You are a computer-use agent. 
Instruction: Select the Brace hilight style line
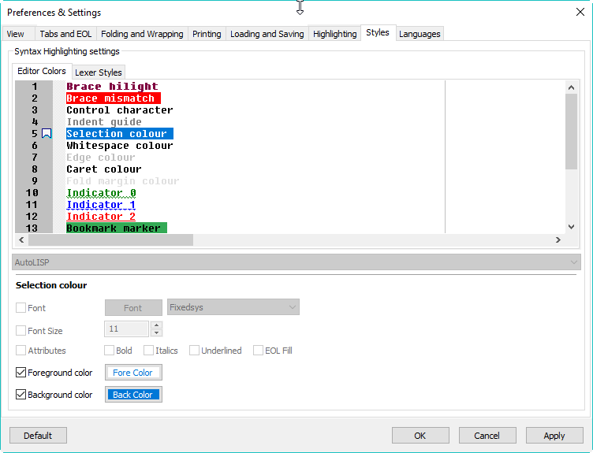click(x=112, y=87)
